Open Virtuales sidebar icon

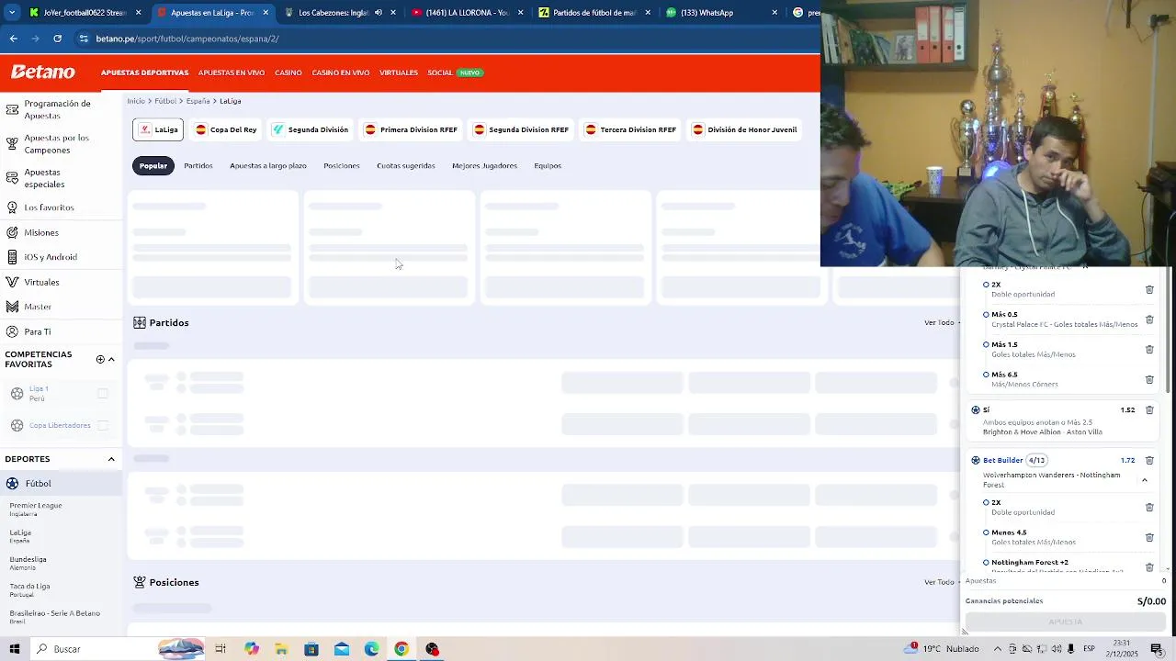pos(12,282)
